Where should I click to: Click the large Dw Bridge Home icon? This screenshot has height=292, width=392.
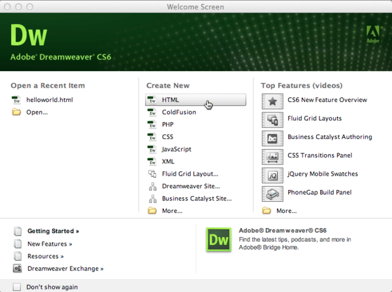(219, 240)
